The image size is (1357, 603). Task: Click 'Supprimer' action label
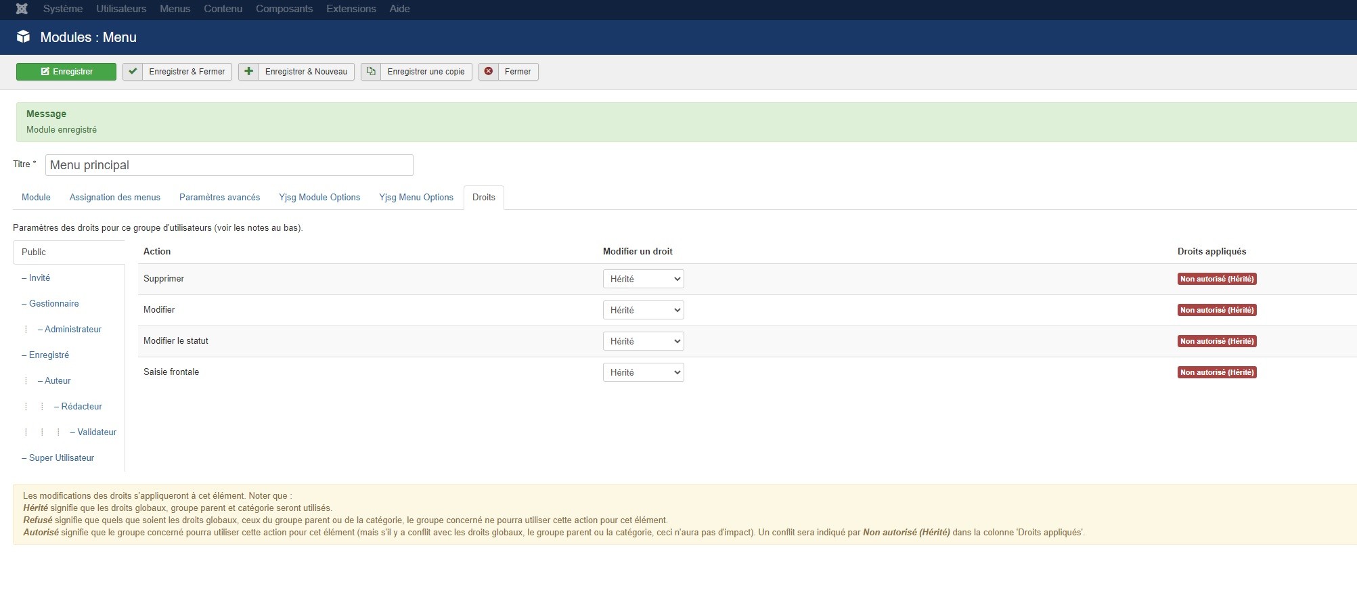click(164, 279)
